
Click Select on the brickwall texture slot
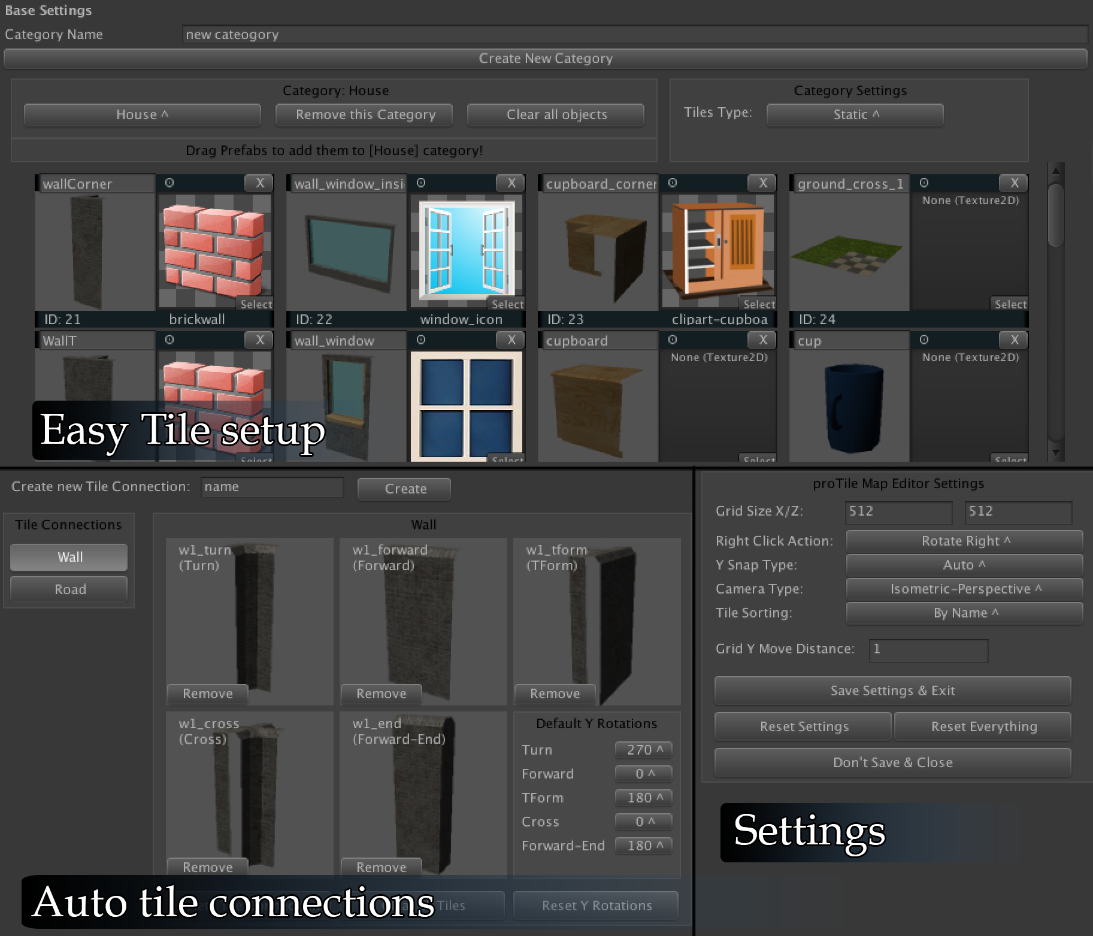click(x=256, y=304)
